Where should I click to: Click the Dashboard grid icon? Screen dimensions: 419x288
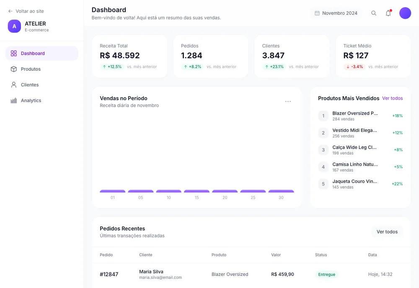(14, 54)
